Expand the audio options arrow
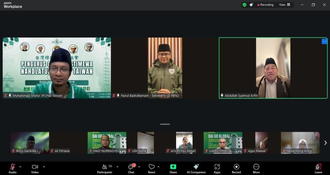Image resolution: width=330 pixels, height=175 pixels. pyautogui.click(x=20, y=167)
